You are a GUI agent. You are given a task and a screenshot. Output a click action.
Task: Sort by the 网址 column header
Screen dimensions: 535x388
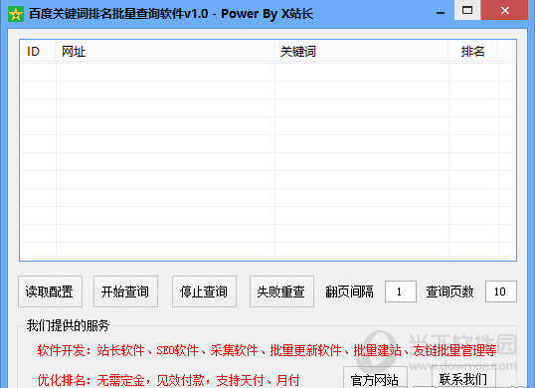(165, 52)
